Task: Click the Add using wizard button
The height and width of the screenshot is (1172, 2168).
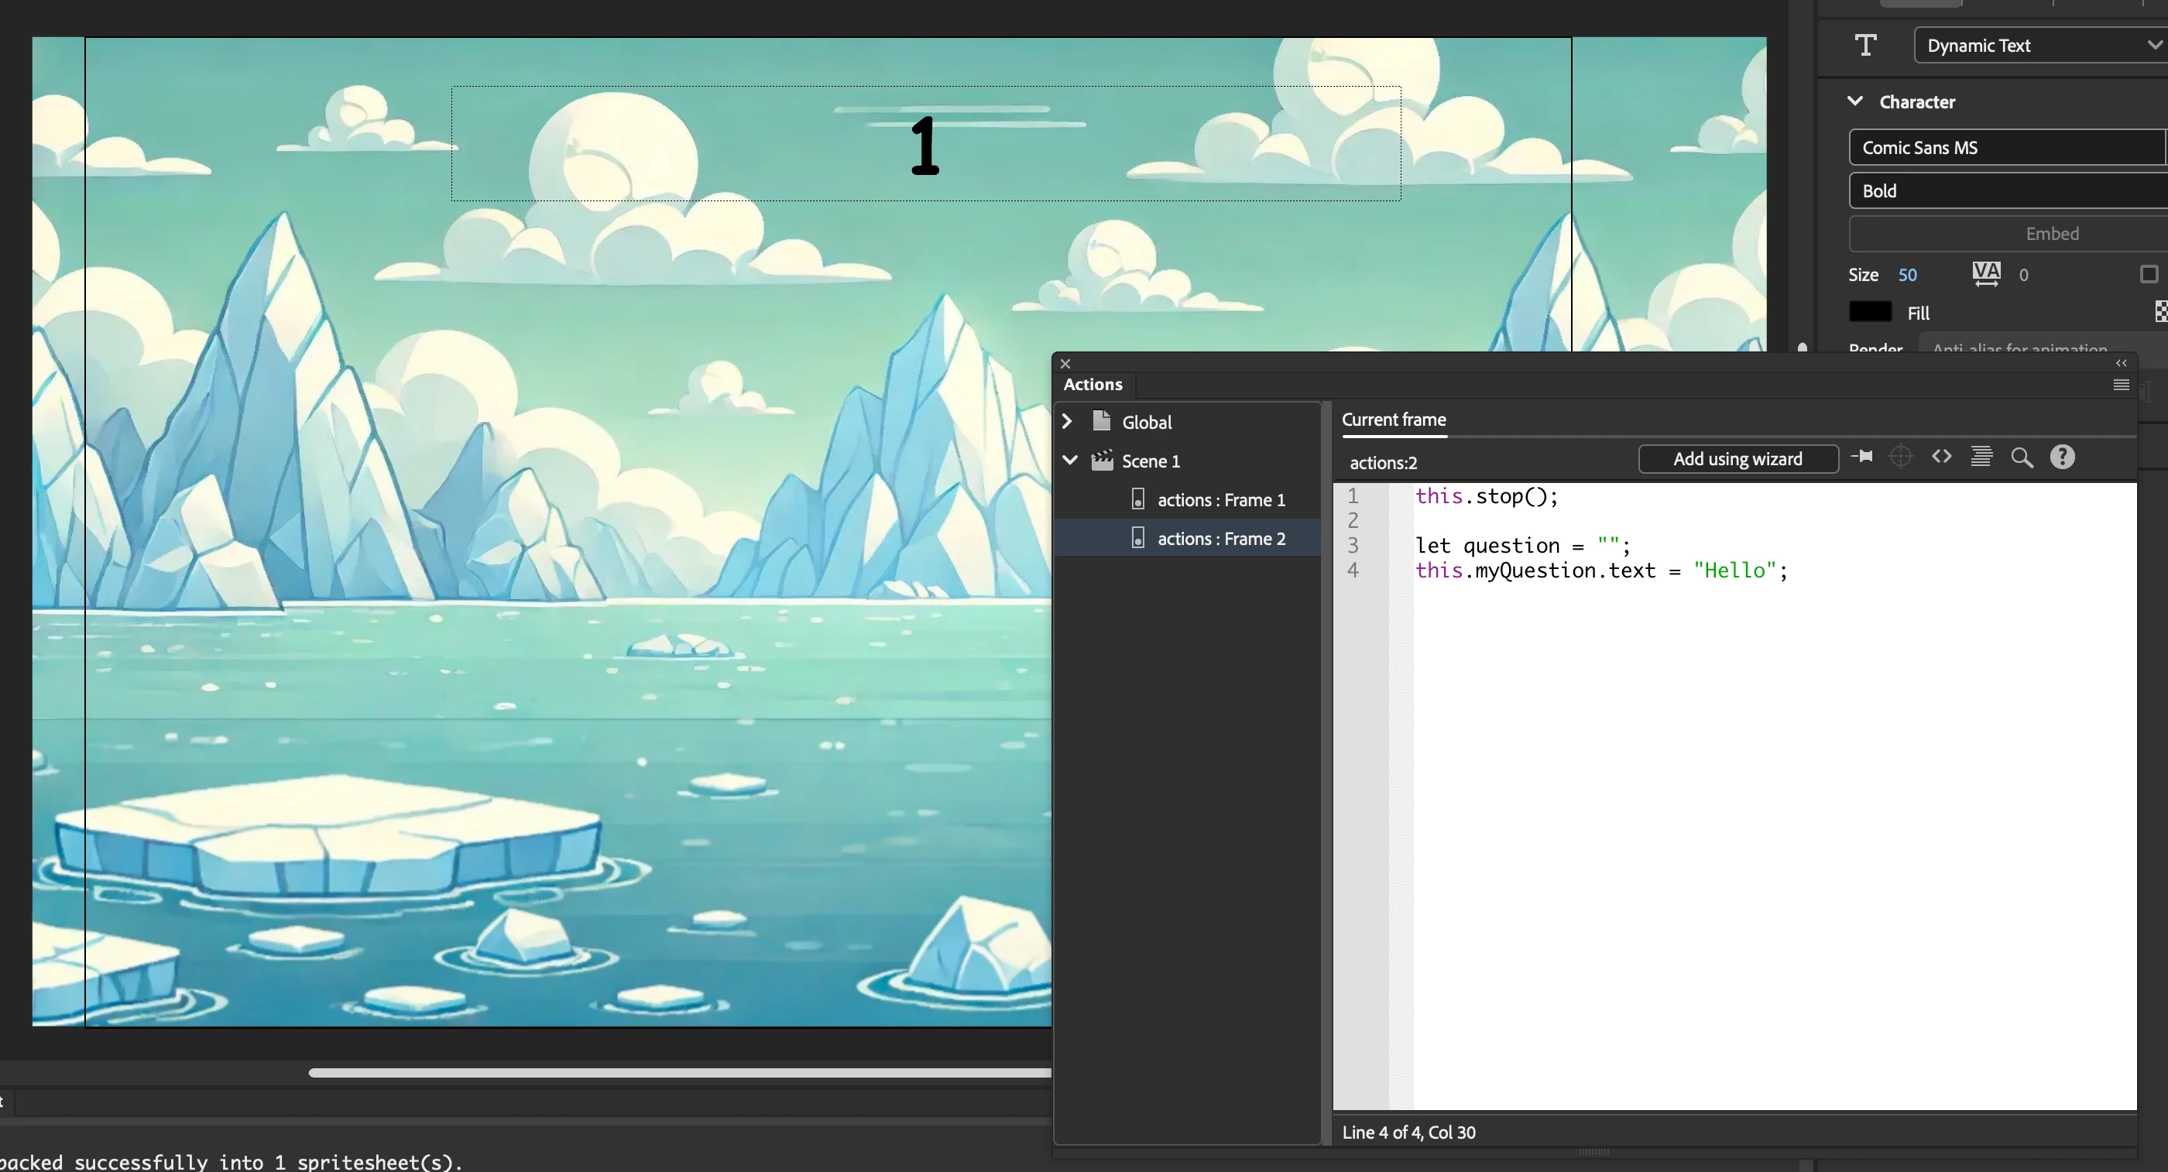Action: (x=1737, y=459)
